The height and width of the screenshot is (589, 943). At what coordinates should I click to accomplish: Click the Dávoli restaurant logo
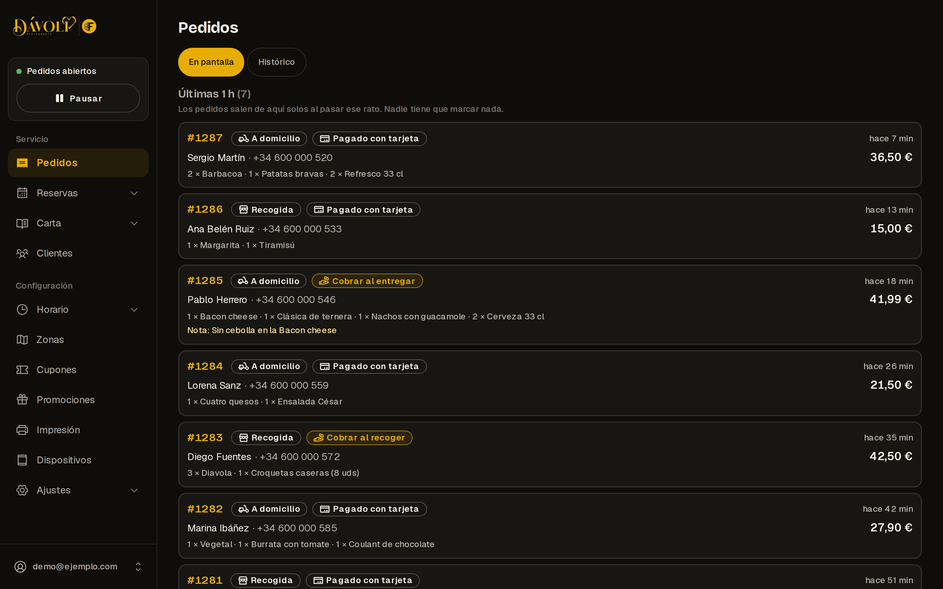(45, 26)
